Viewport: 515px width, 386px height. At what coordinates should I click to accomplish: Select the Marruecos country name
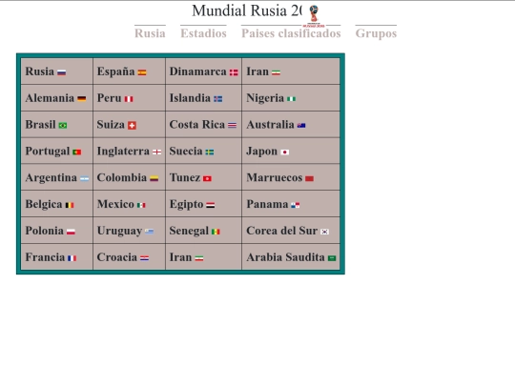[x=275, y=178]
